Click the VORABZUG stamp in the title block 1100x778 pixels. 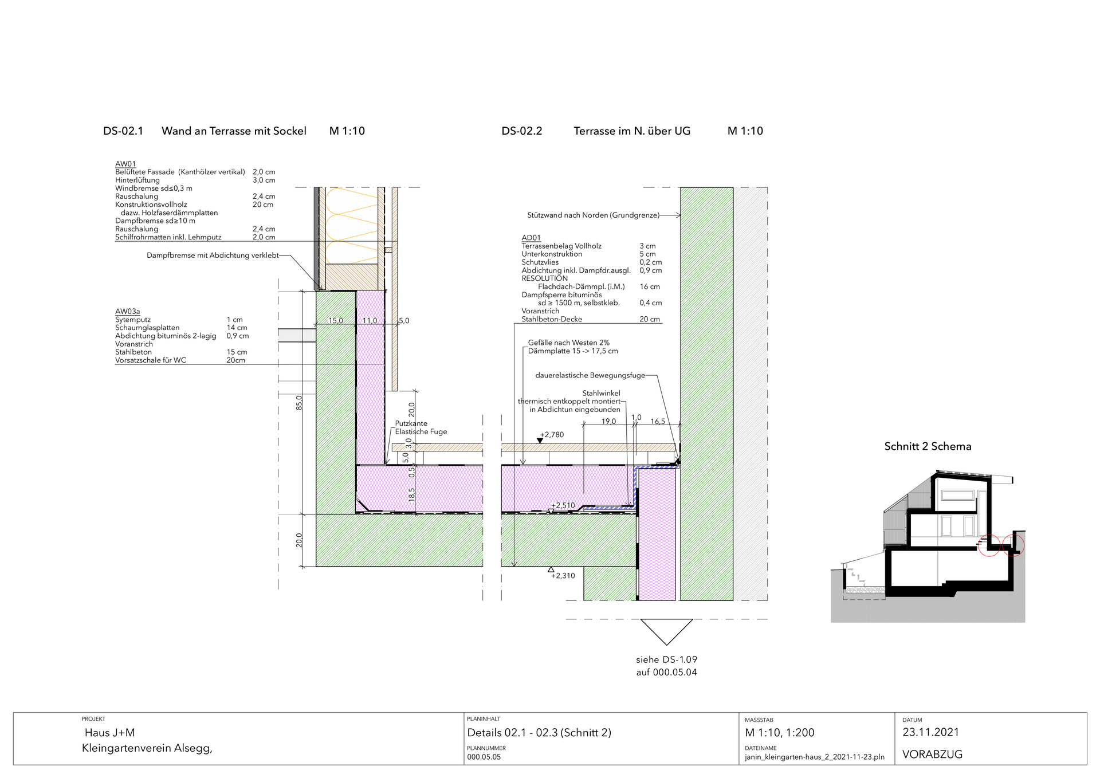click(x=932, y=755)
